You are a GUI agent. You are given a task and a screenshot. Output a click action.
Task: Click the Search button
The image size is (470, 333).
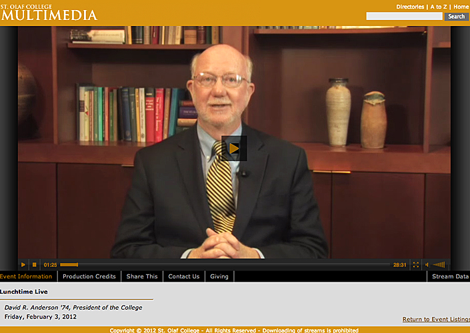456,17
